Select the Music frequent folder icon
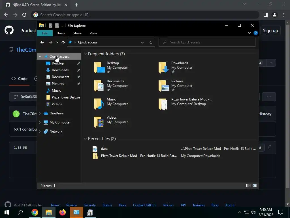The image size is (290, 218). tap(99, 104)
